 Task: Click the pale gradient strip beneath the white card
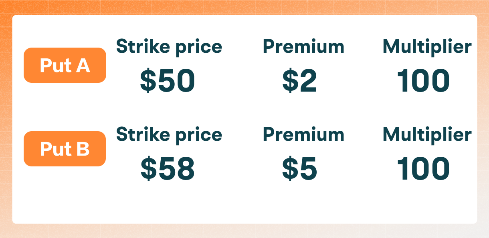point(244,231)
